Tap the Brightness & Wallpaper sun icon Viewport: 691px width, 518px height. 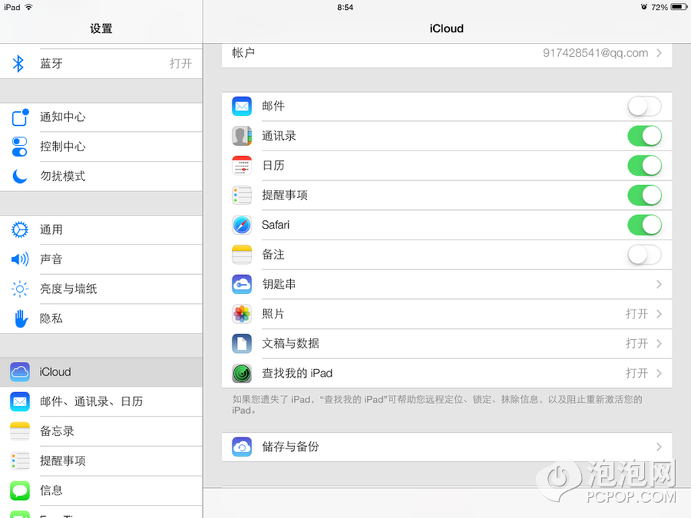(x=20, y=289)
